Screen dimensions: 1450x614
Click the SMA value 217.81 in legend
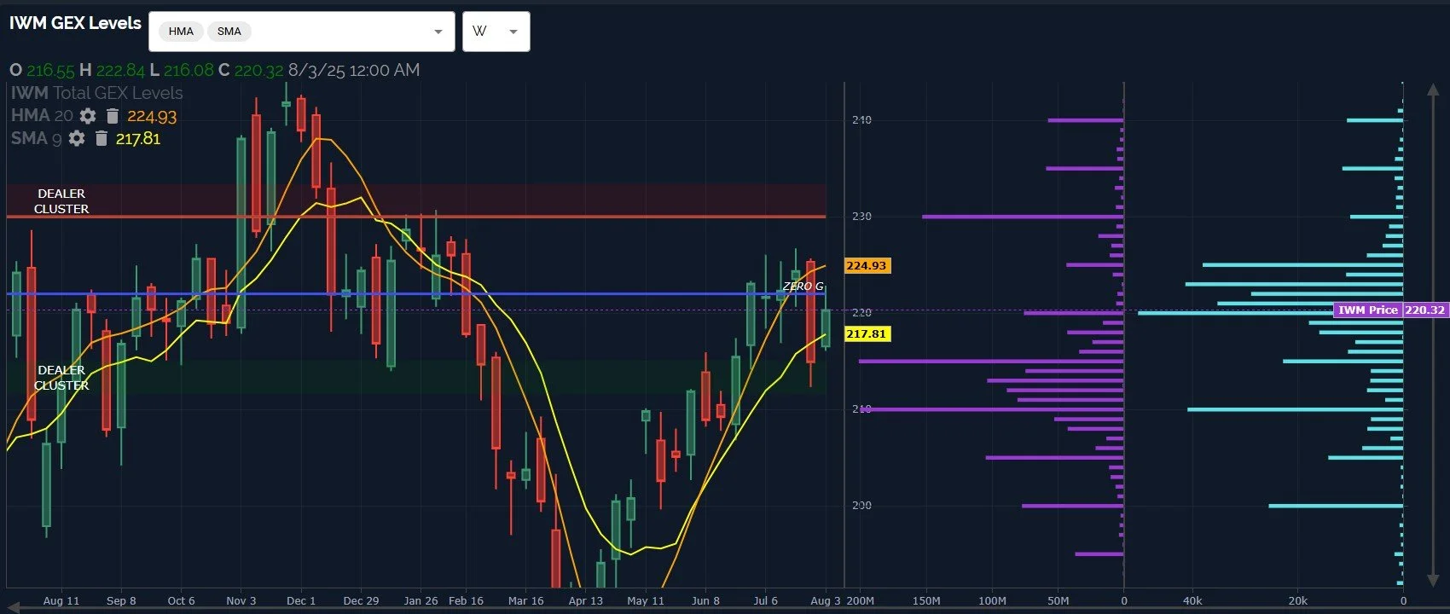[138, 138]
